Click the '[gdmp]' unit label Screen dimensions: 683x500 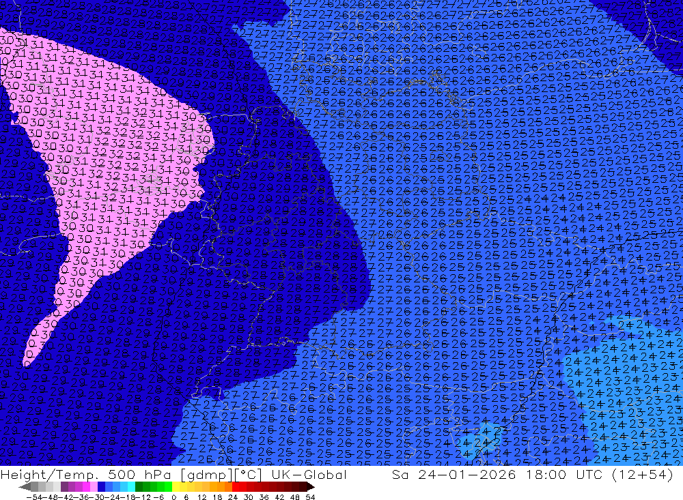coord(206,475)
